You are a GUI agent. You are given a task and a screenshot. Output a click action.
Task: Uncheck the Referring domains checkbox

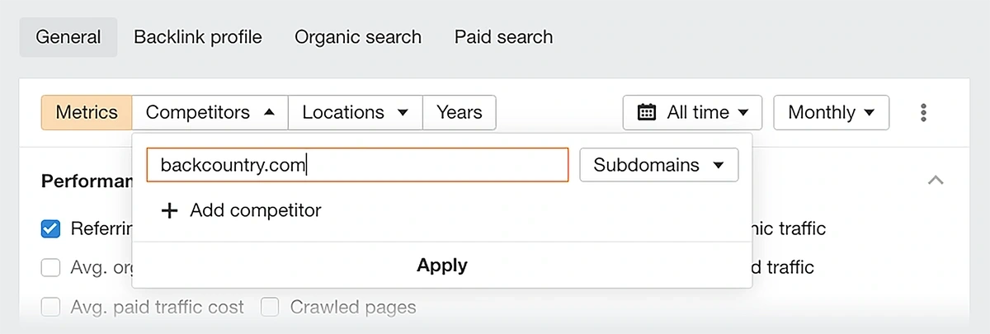pos(50,228)
